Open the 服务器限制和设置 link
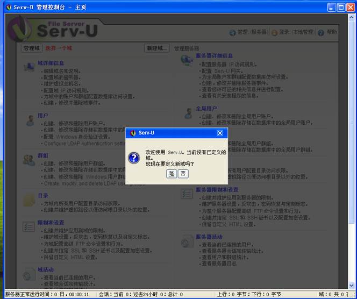 tap(217, 190)
